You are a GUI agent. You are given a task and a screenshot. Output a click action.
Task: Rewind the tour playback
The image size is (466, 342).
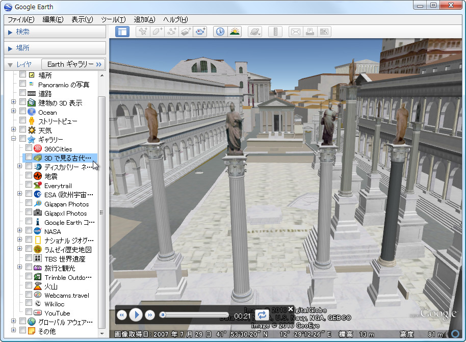tap(122, 315)
